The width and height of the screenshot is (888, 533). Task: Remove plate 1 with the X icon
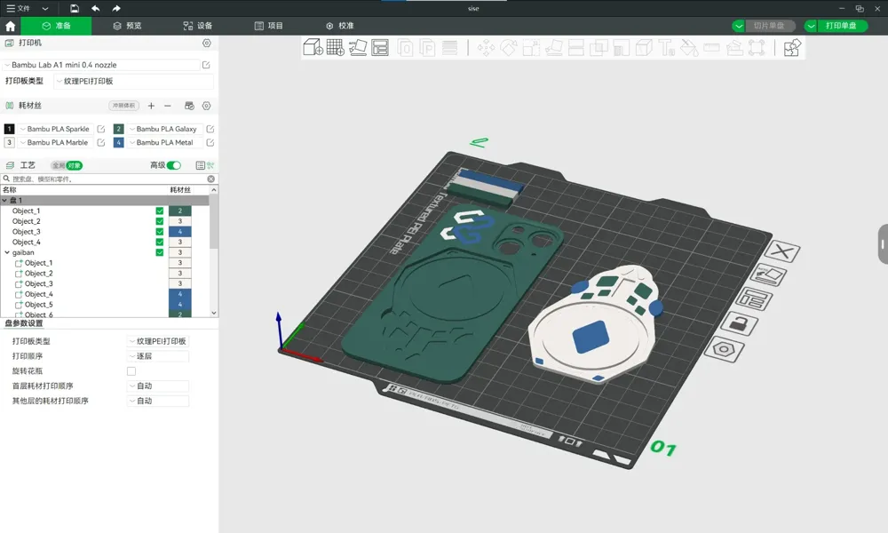pyautogui.click(x=782, y=251)
